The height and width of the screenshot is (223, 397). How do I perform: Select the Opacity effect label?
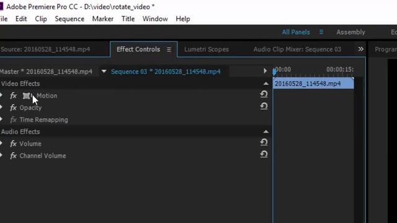click(x=30, y=108)
